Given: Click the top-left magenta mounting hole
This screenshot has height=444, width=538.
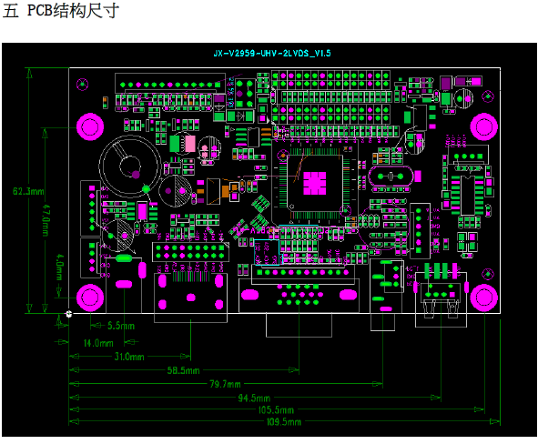Looking at the screenshot, I should pos(90,126).
